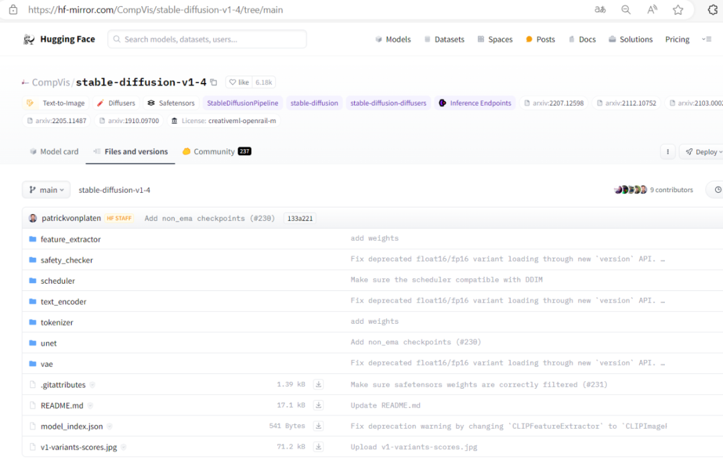Click the CompVis organization link
Screen dimensions: 723x461
(x=51, y=82)
